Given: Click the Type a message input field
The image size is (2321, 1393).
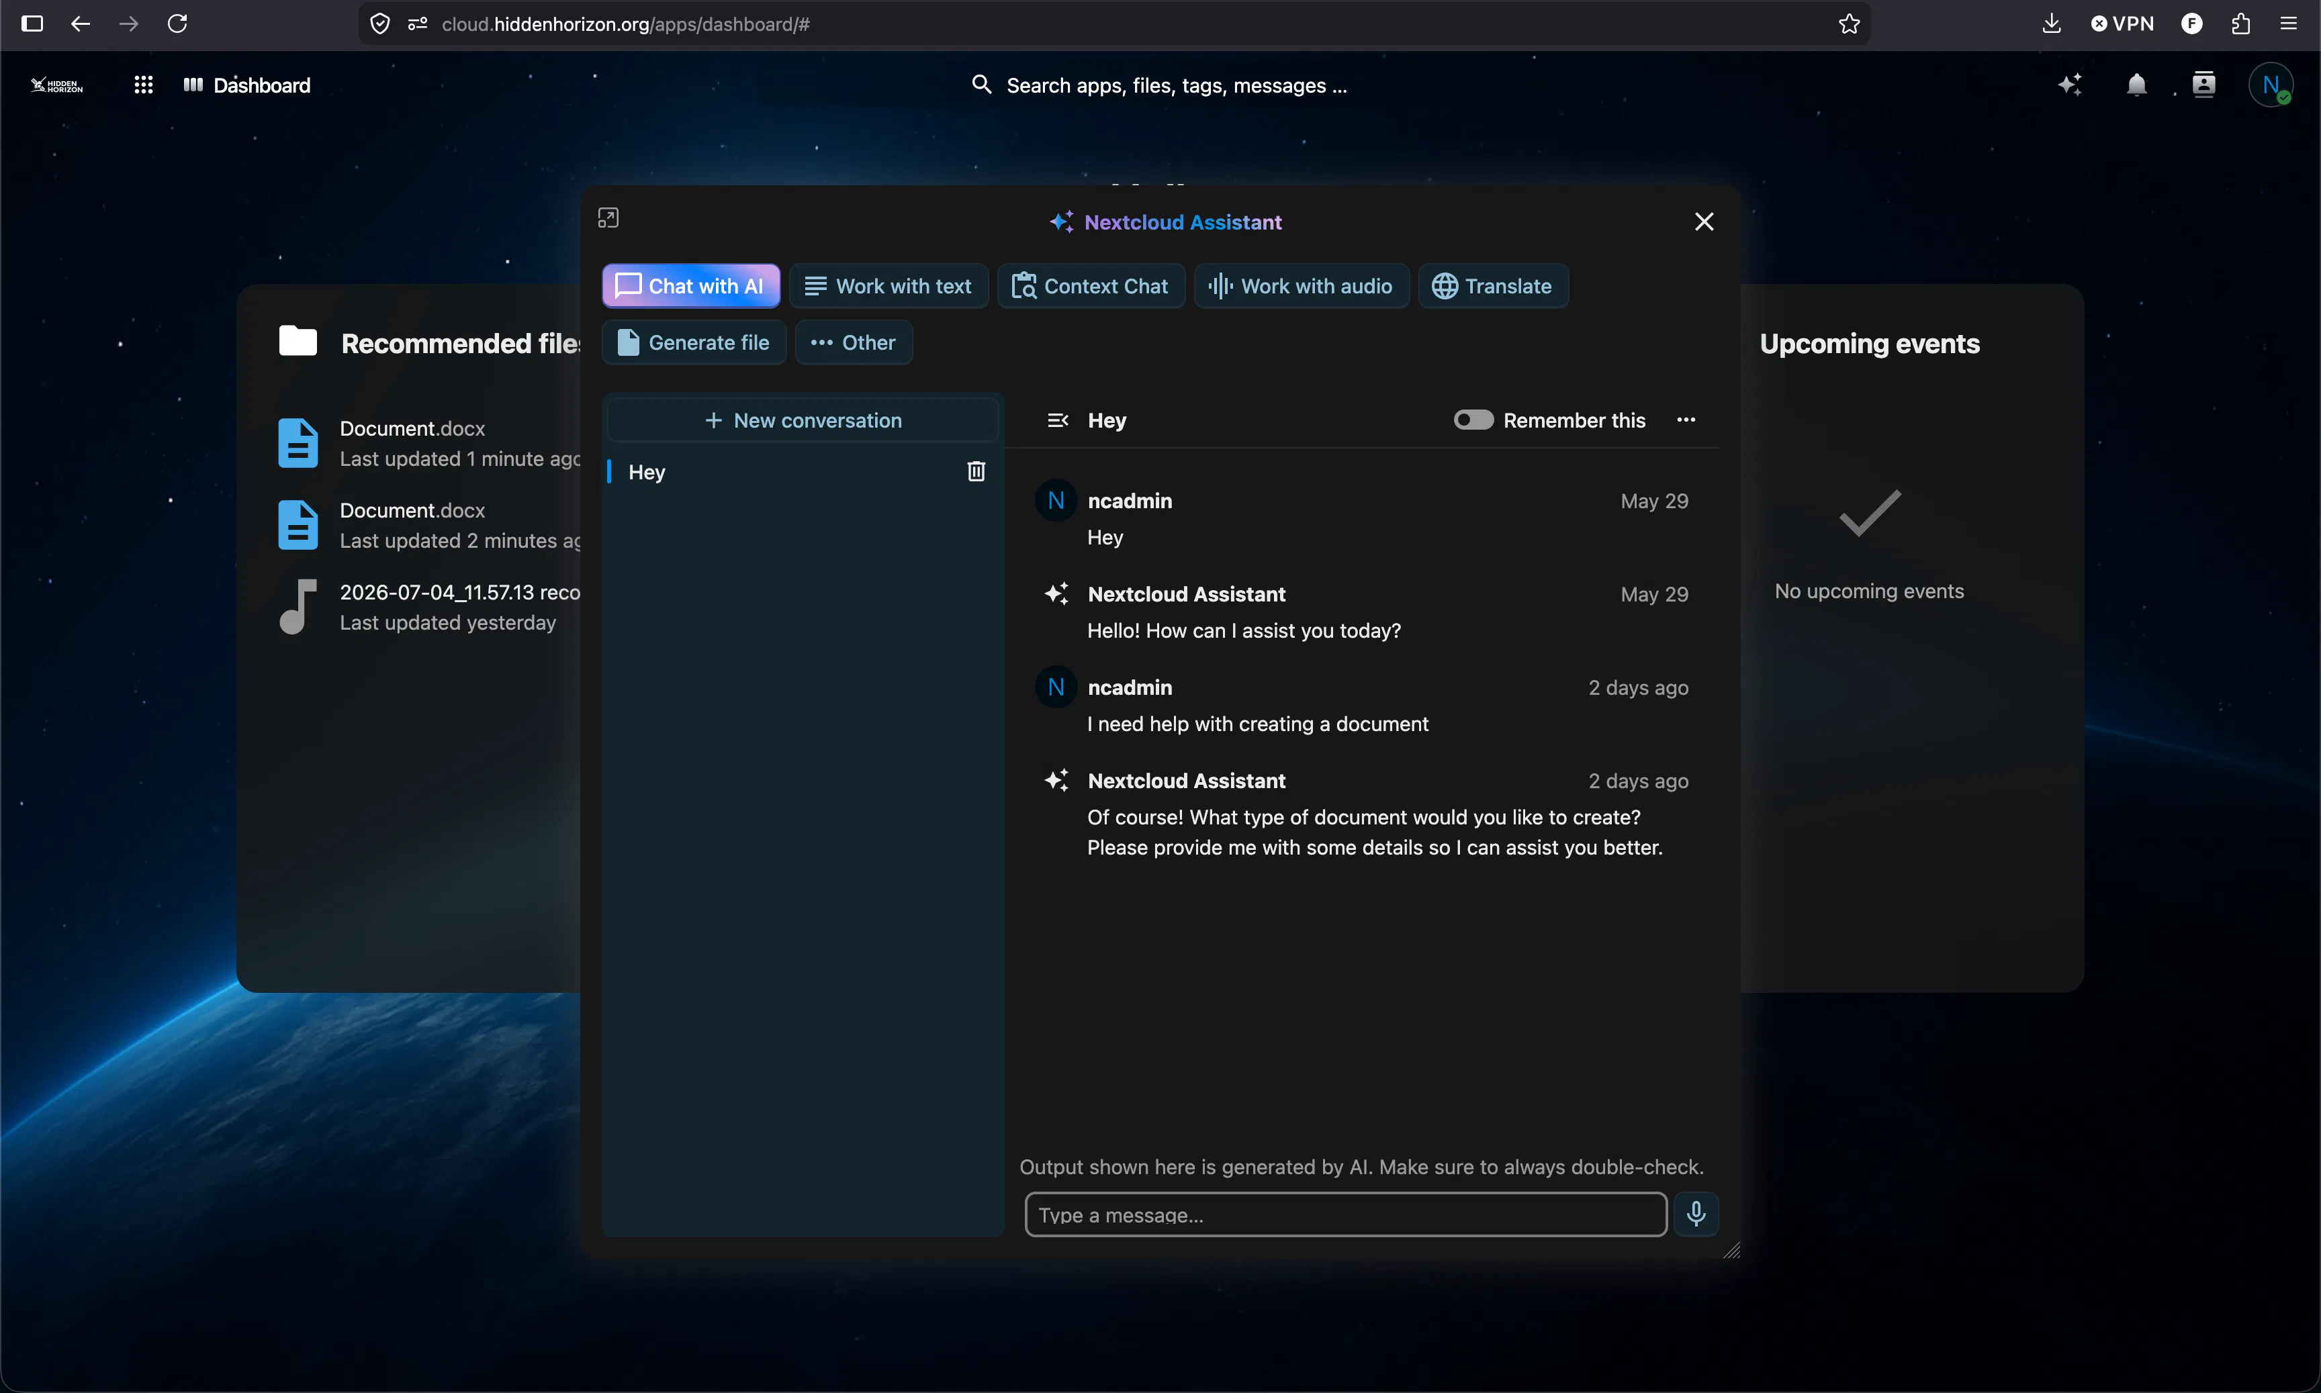Looking at the screenshot, I should [1345, 1214].
